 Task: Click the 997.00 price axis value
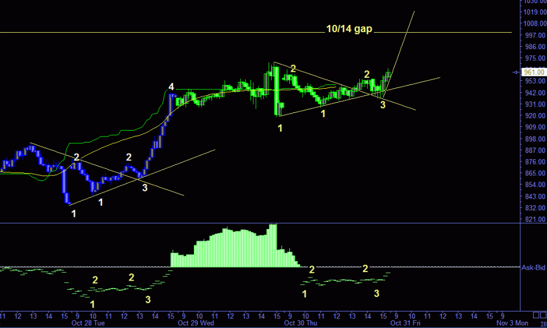(537, 35)
